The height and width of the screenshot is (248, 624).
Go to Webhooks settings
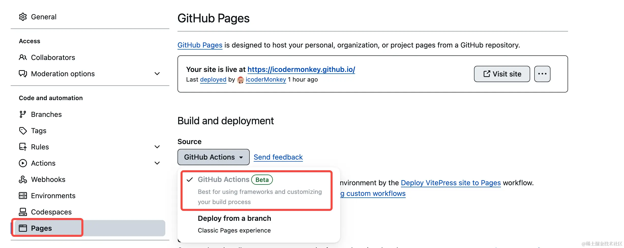[90, 179]
